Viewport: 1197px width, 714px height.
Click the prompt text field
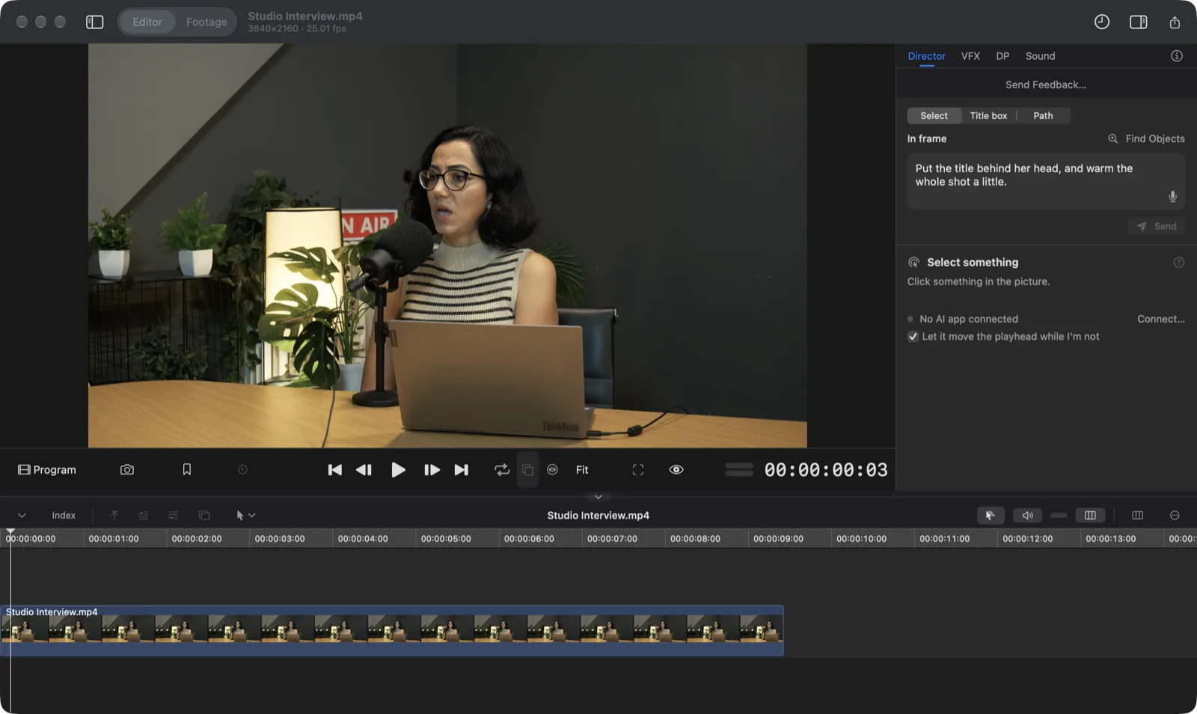1046,181
